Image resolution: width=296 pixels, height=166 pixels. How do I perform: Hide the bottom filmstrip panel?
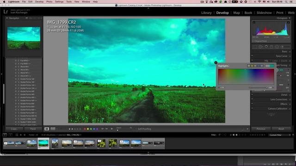[148, 153]
